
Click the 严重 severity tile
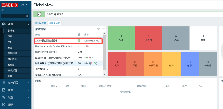(x=135, y=64)
